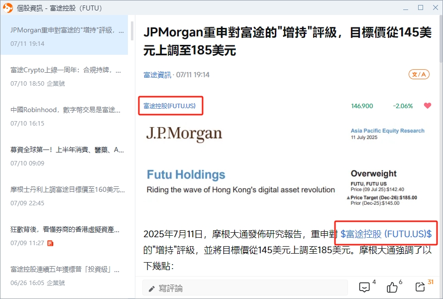Viewport: 443px width, 299px height.
Task: Click the Futu app logo icon
Action: click(7, 7)
